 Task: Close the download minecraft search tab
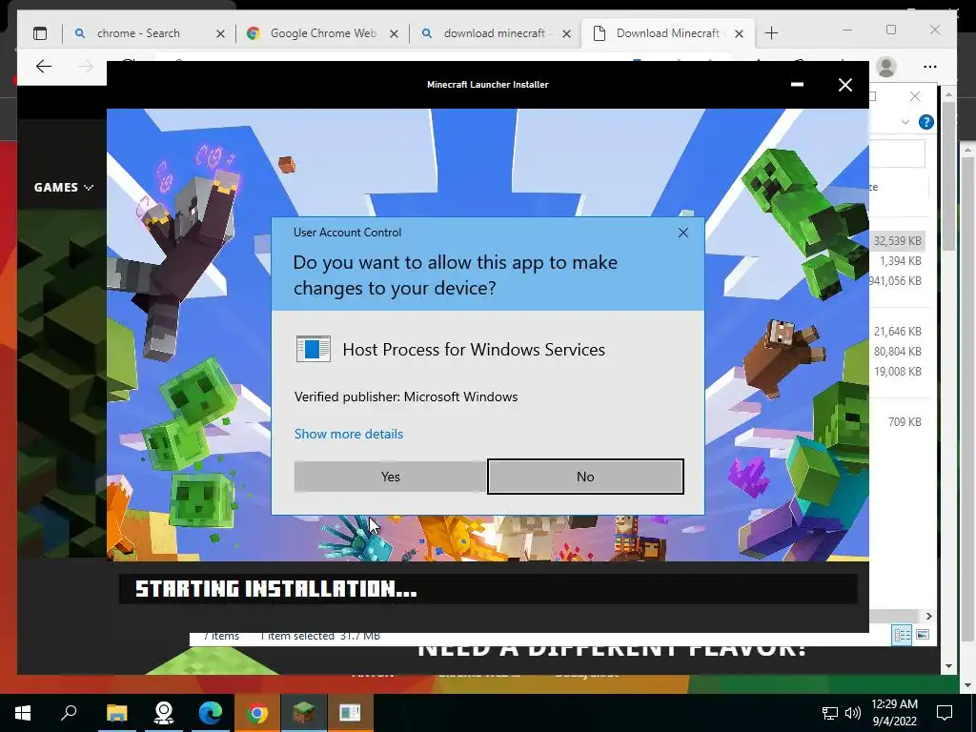pyautogui.click(x=566, y=34)
